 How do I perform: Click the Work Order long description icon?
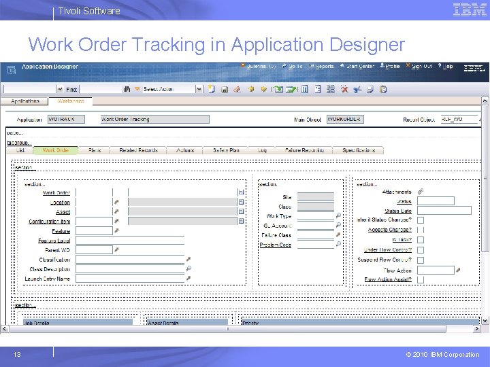241,192
